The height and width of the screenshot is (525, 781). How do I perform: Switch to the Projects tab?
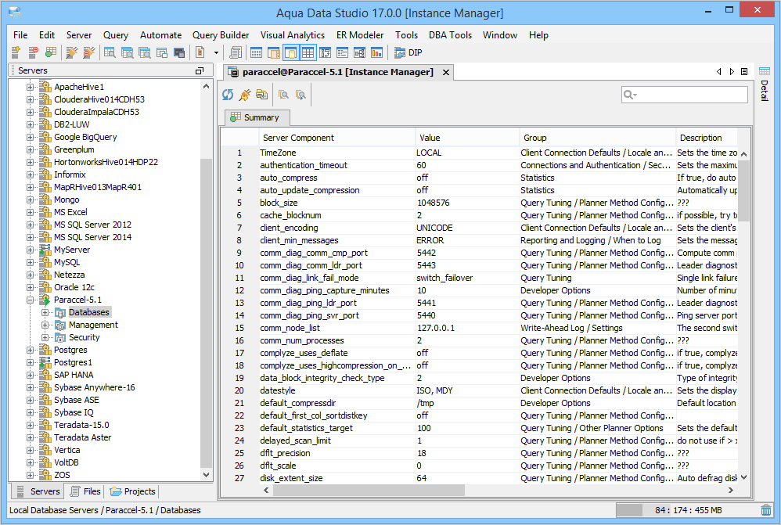point(133,491)
